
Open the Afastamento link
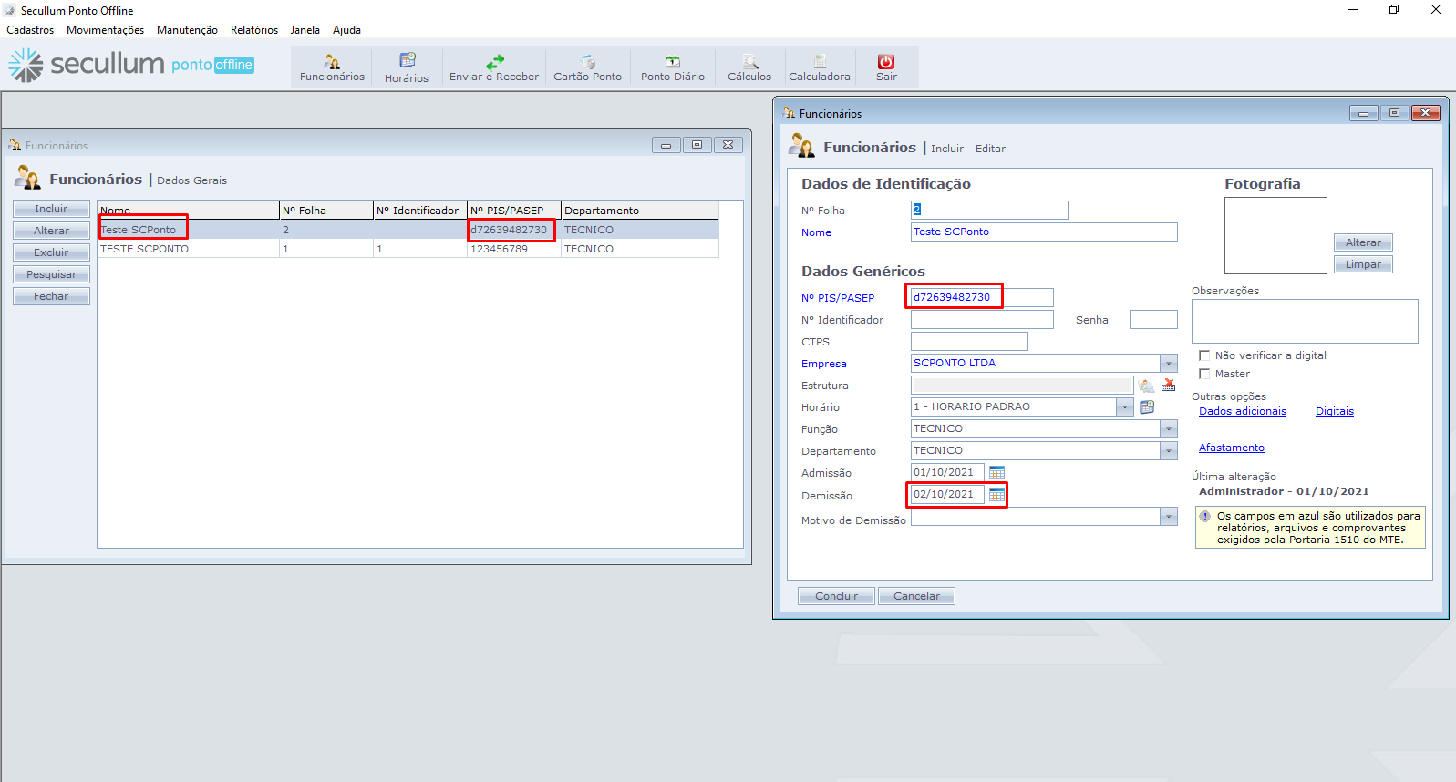1232,448
